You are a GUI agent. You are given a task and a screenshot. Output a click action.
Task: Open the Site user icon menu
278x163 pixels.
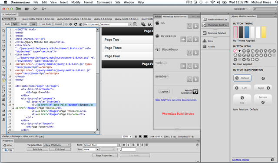point(43,9)
